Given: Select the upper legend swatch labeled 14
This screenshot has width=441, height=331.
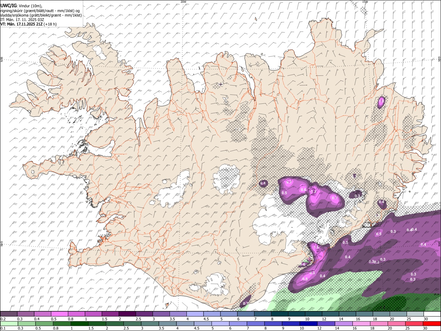Looking at the screenshot, I should click(348, 314).
